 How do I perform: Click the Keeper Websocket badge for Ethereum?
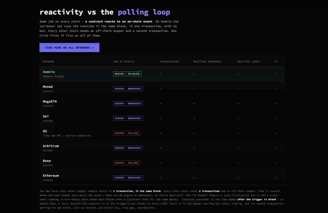[128, 178]
